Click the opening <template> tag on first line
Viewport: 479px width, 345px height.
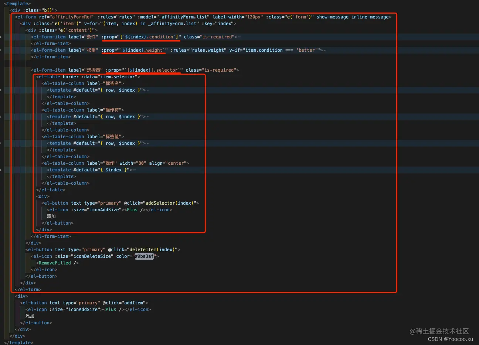(17, 4)
